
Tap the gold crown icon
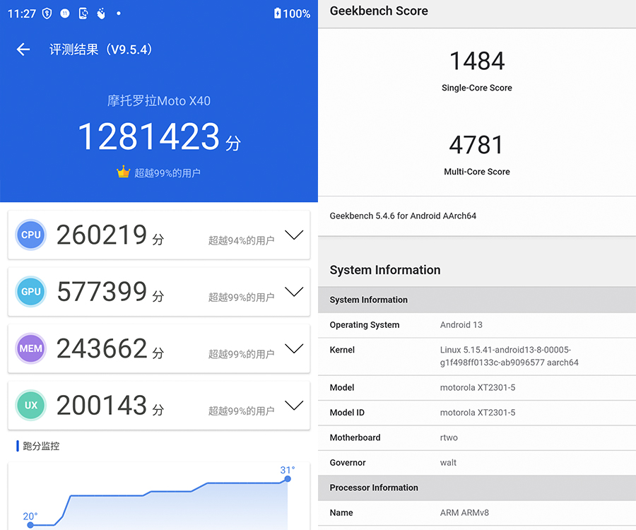point(123,172)
